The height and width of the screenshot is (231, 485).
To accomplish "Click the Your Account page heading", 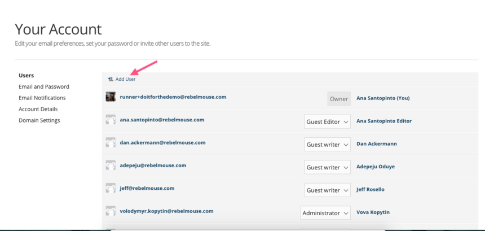I will [x=58, y=29].
